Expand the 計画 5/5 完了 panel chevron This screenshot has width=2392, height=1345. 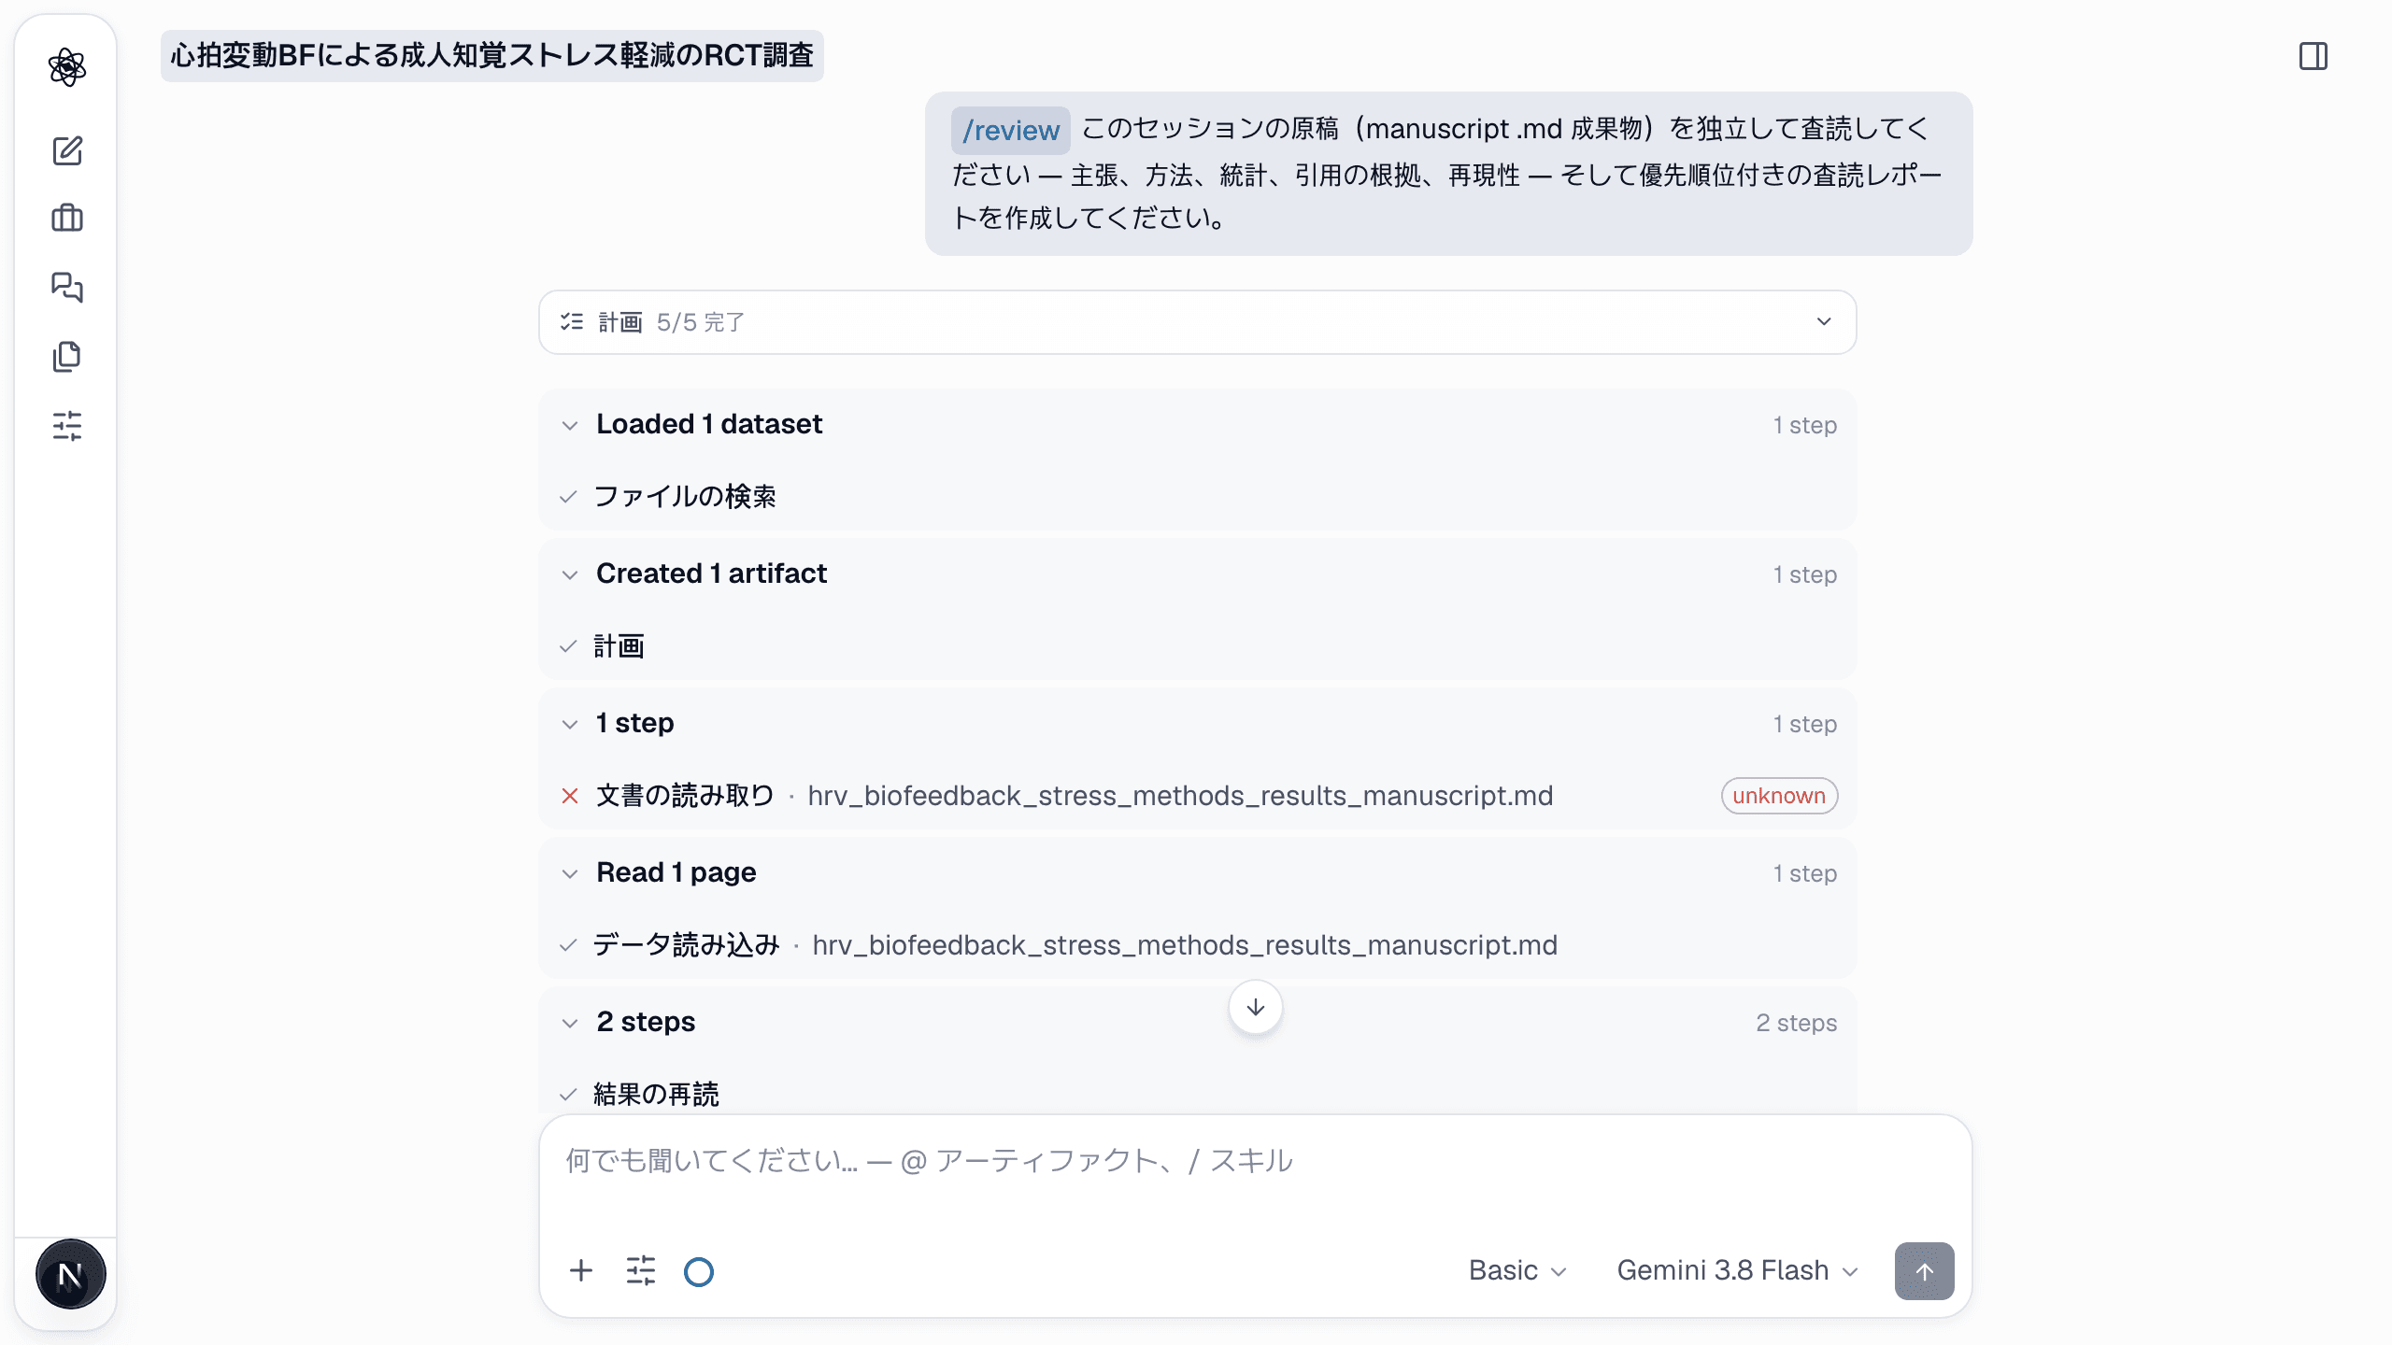pyautogui.click(x=1823, y=322)
